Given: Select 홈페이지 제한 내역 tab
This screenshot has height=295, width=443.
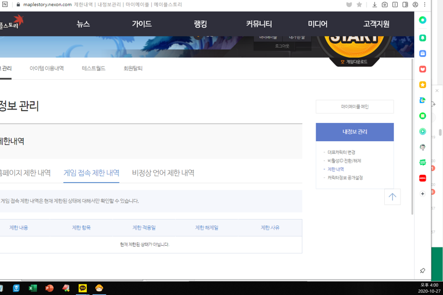Looking at the screenshot, I should pos(25,173).
